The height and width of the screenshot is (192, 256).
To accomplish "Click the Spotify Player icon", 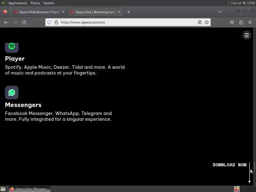I will (x=12, y=47).
